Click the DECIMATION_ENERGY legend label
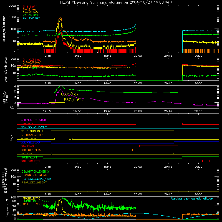Viewport: 222px width, 222px height. 36,171
